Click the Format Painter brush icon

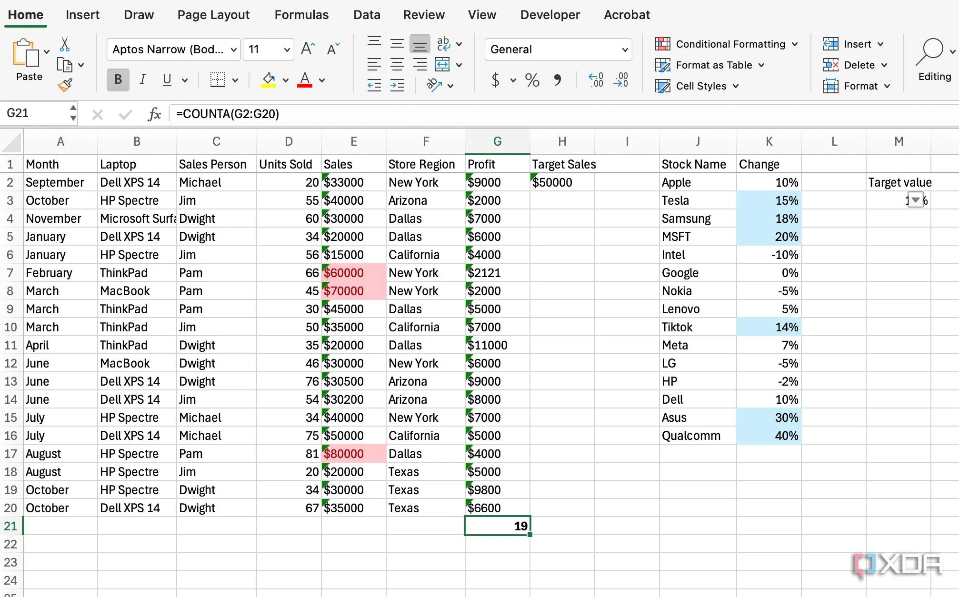[x=65, y=85]
